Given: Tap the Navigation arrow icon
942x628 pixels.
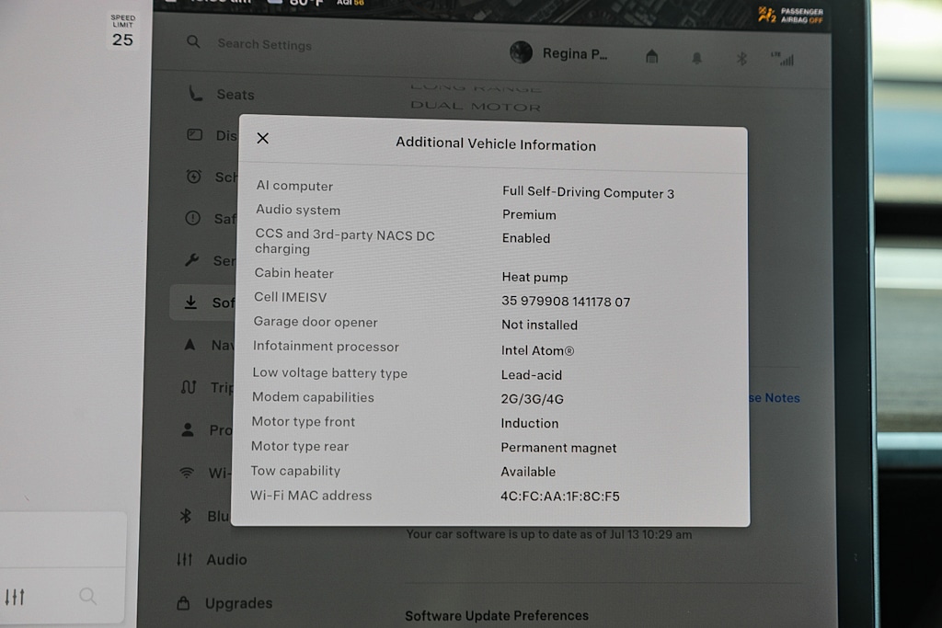Looking at the screenshot, I should click(x=190, y=345).
